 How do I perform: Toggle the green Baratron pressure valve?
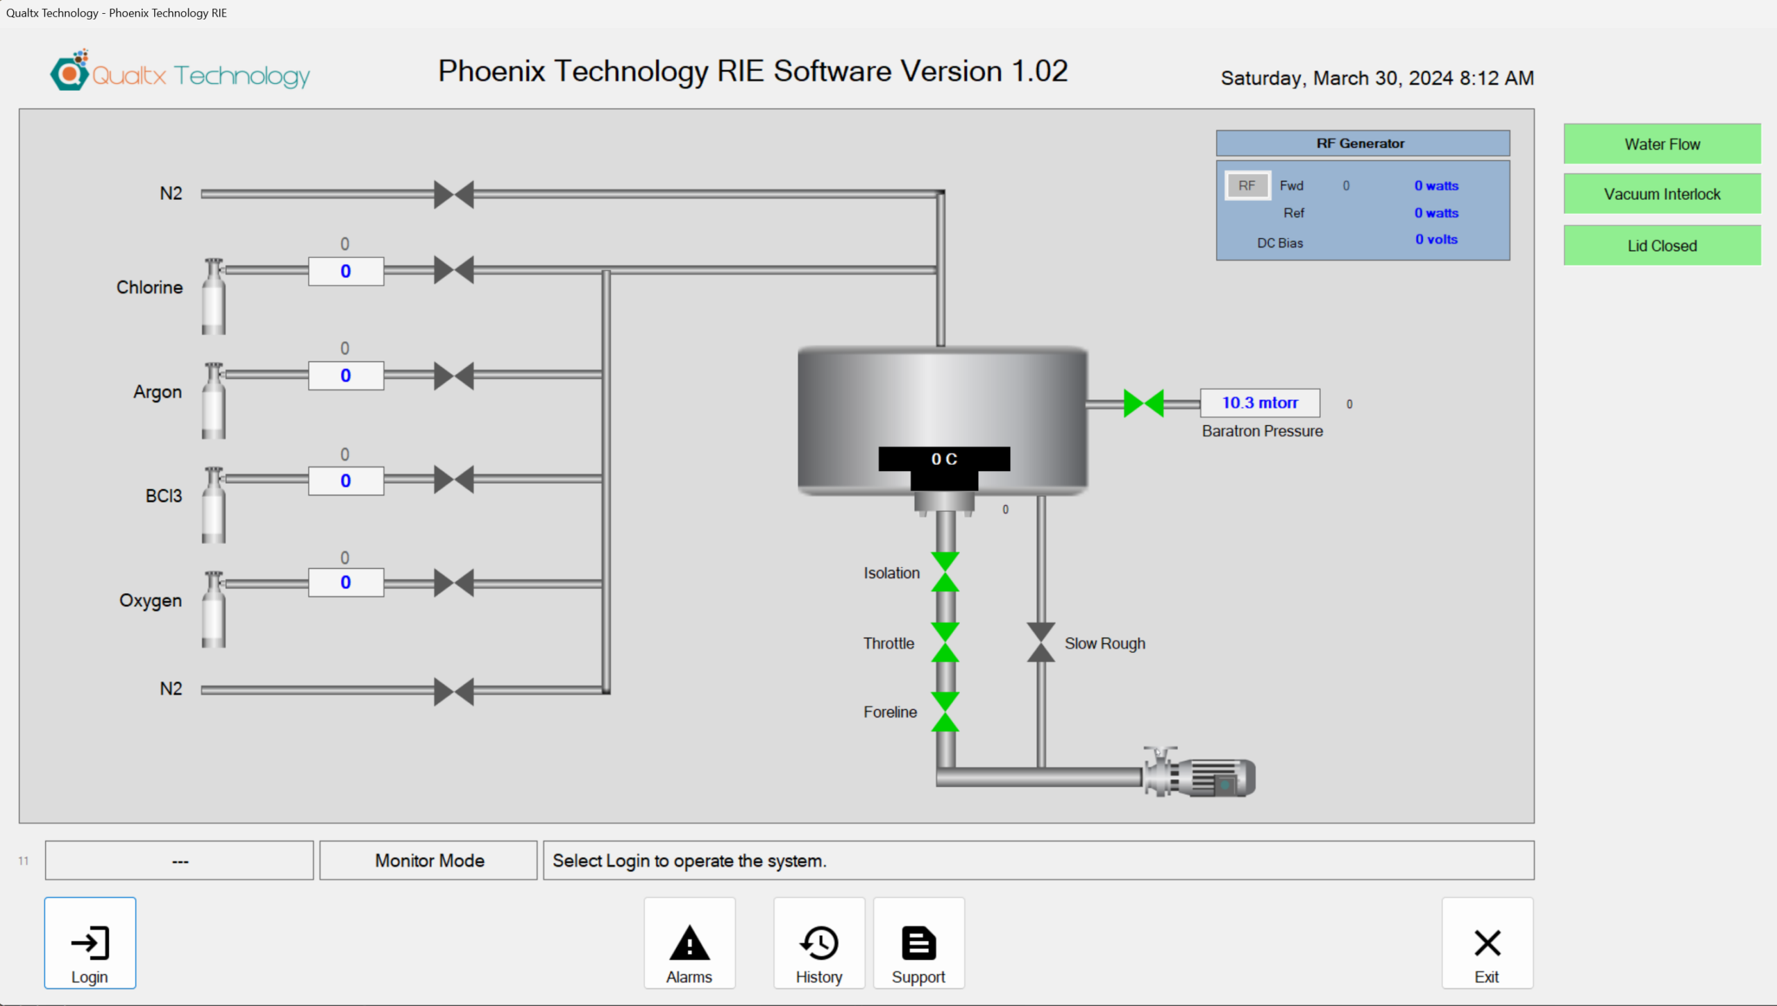tap(1143, 403)
